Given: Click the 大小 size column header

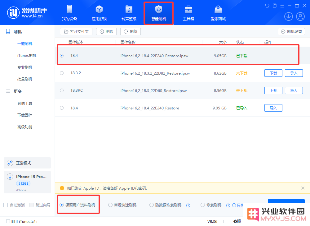Looking at the screenshot, I should 223,42.
